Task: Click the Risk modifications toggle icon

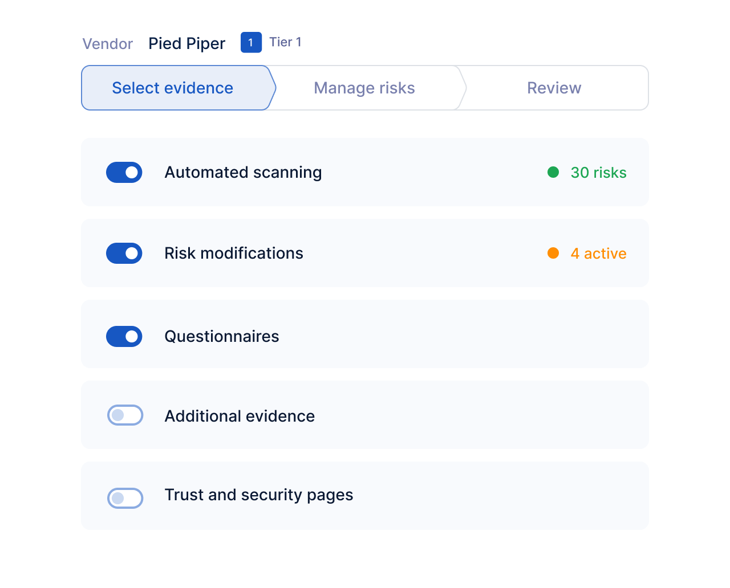Action: pos(124,254)
